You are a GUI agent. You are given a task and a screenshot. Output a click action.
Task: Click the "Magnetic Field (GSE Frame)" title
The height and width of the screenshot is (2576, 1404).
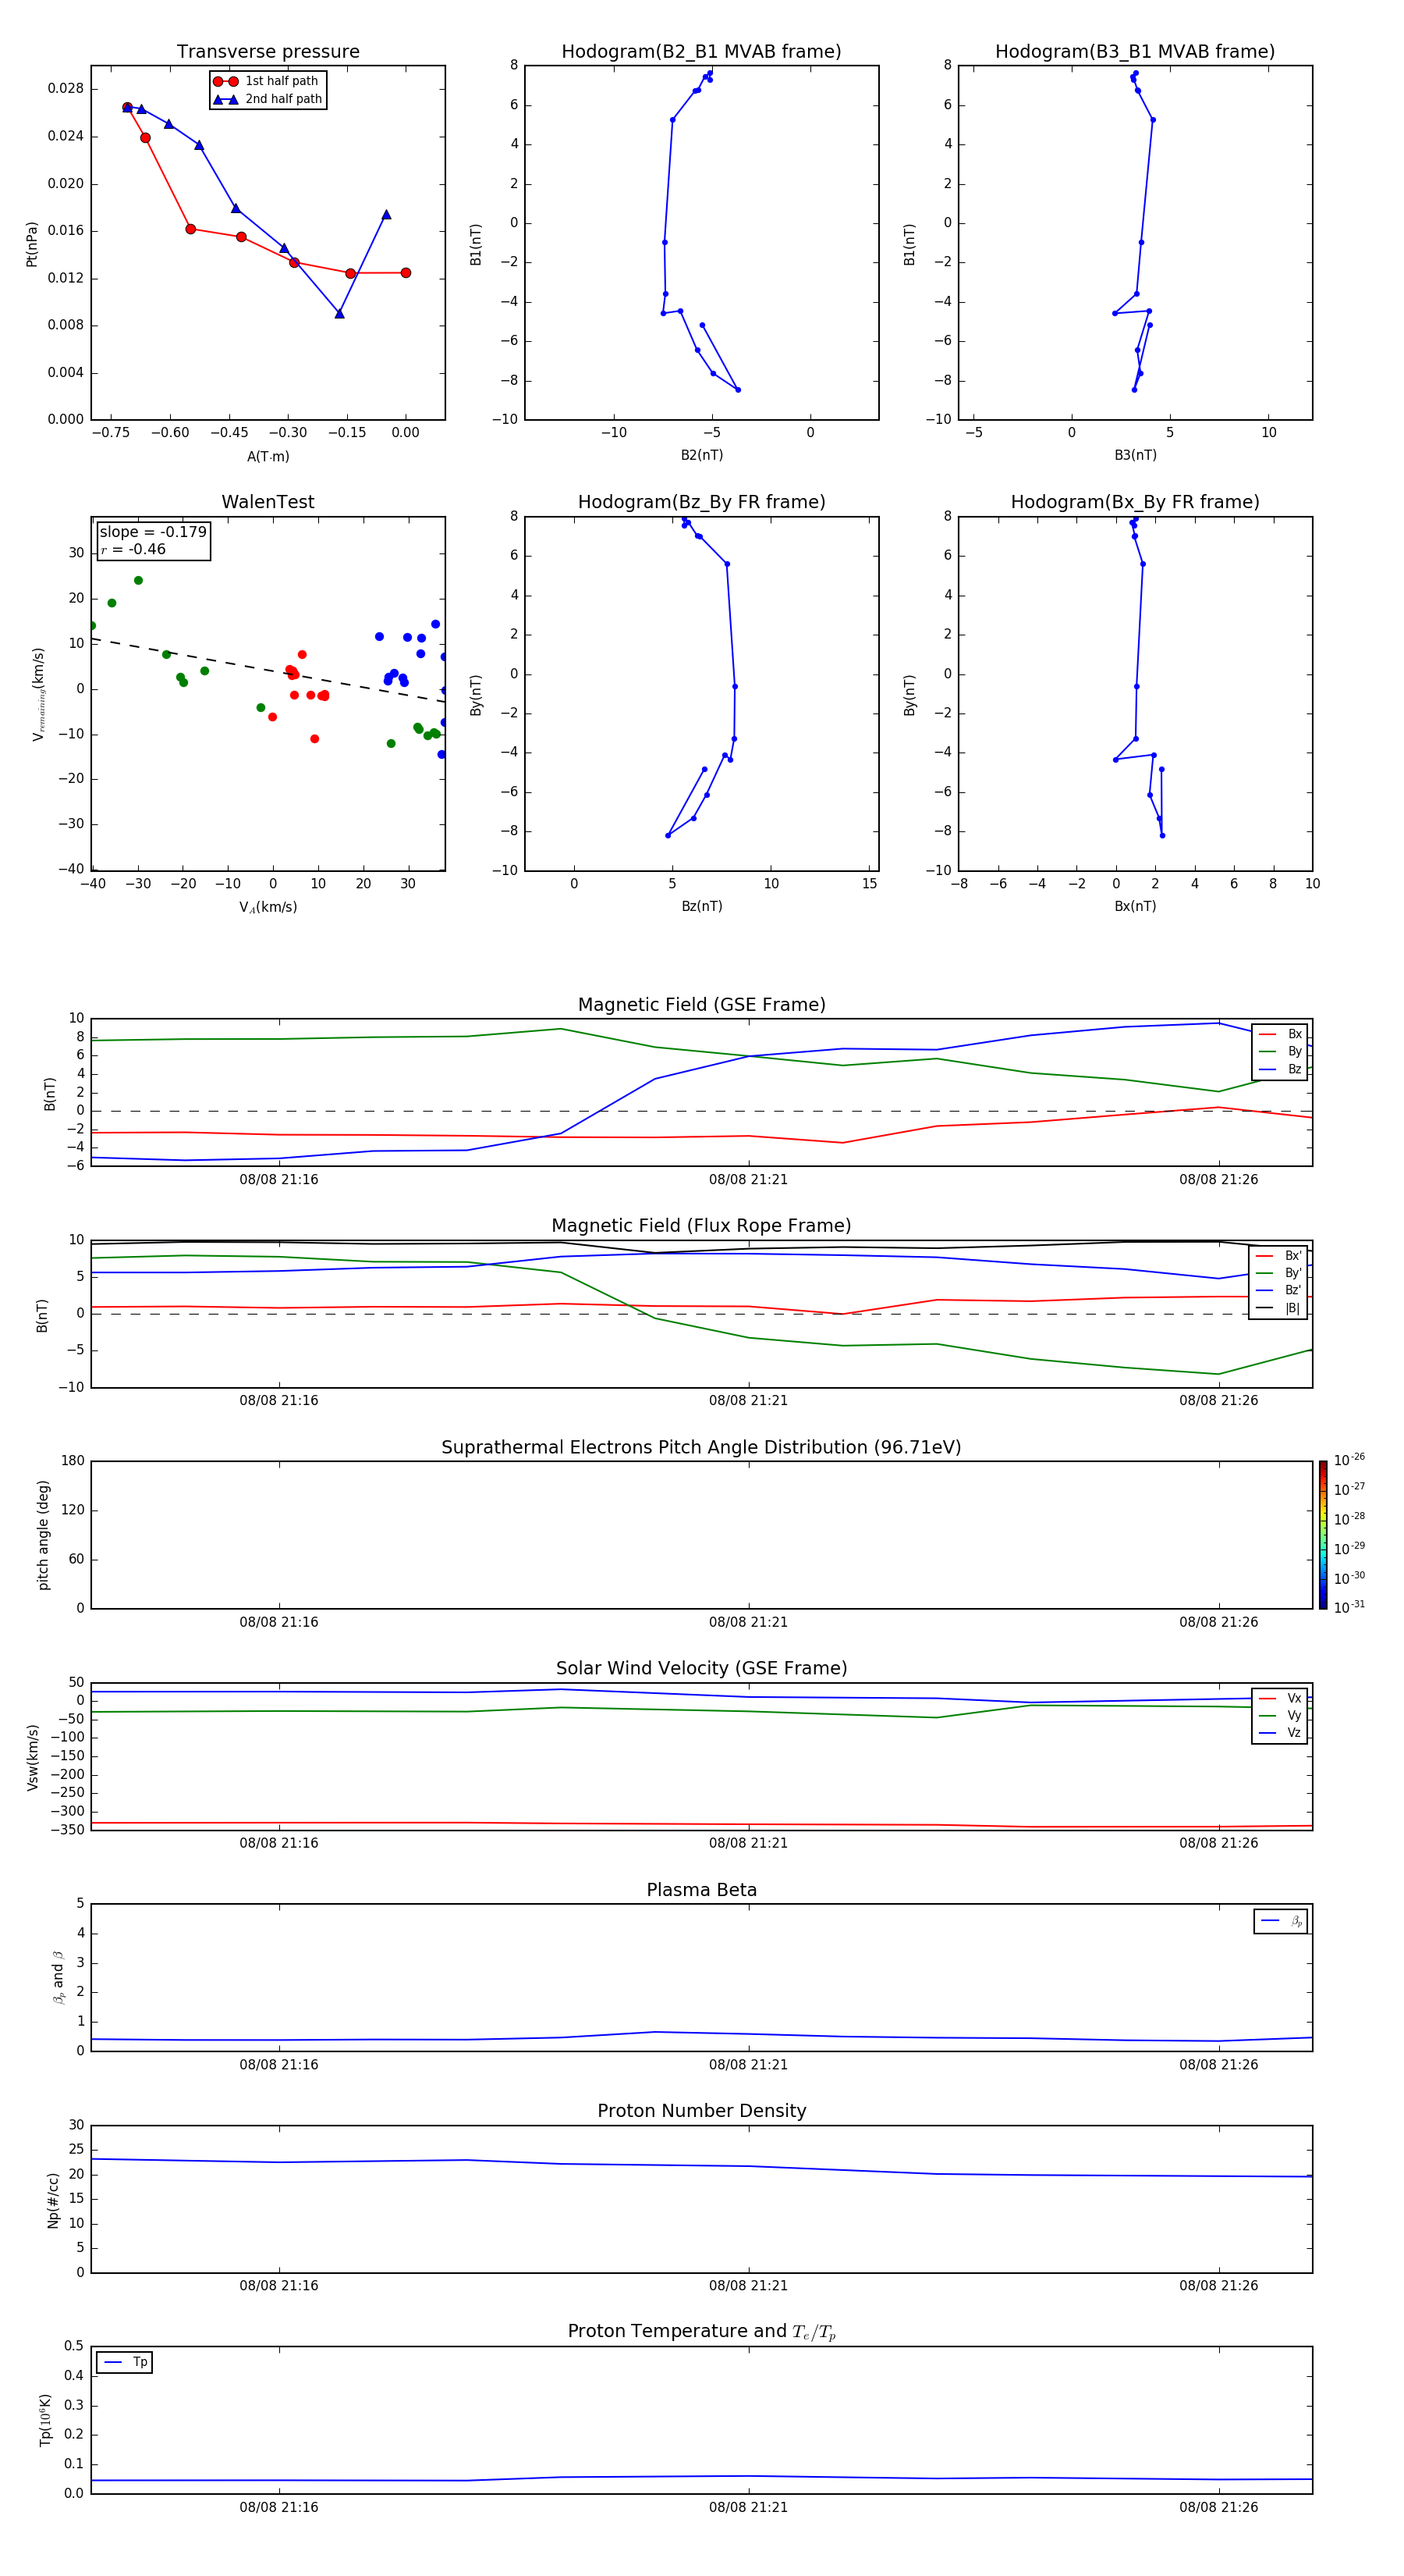point(701,1005)
